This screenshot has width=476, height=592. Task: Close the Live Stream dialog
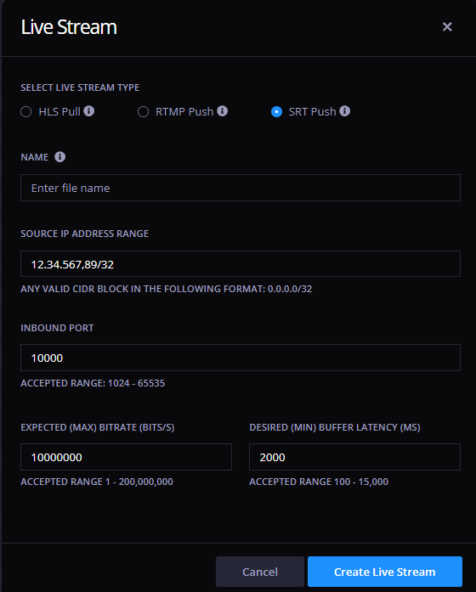pos(447,27)
